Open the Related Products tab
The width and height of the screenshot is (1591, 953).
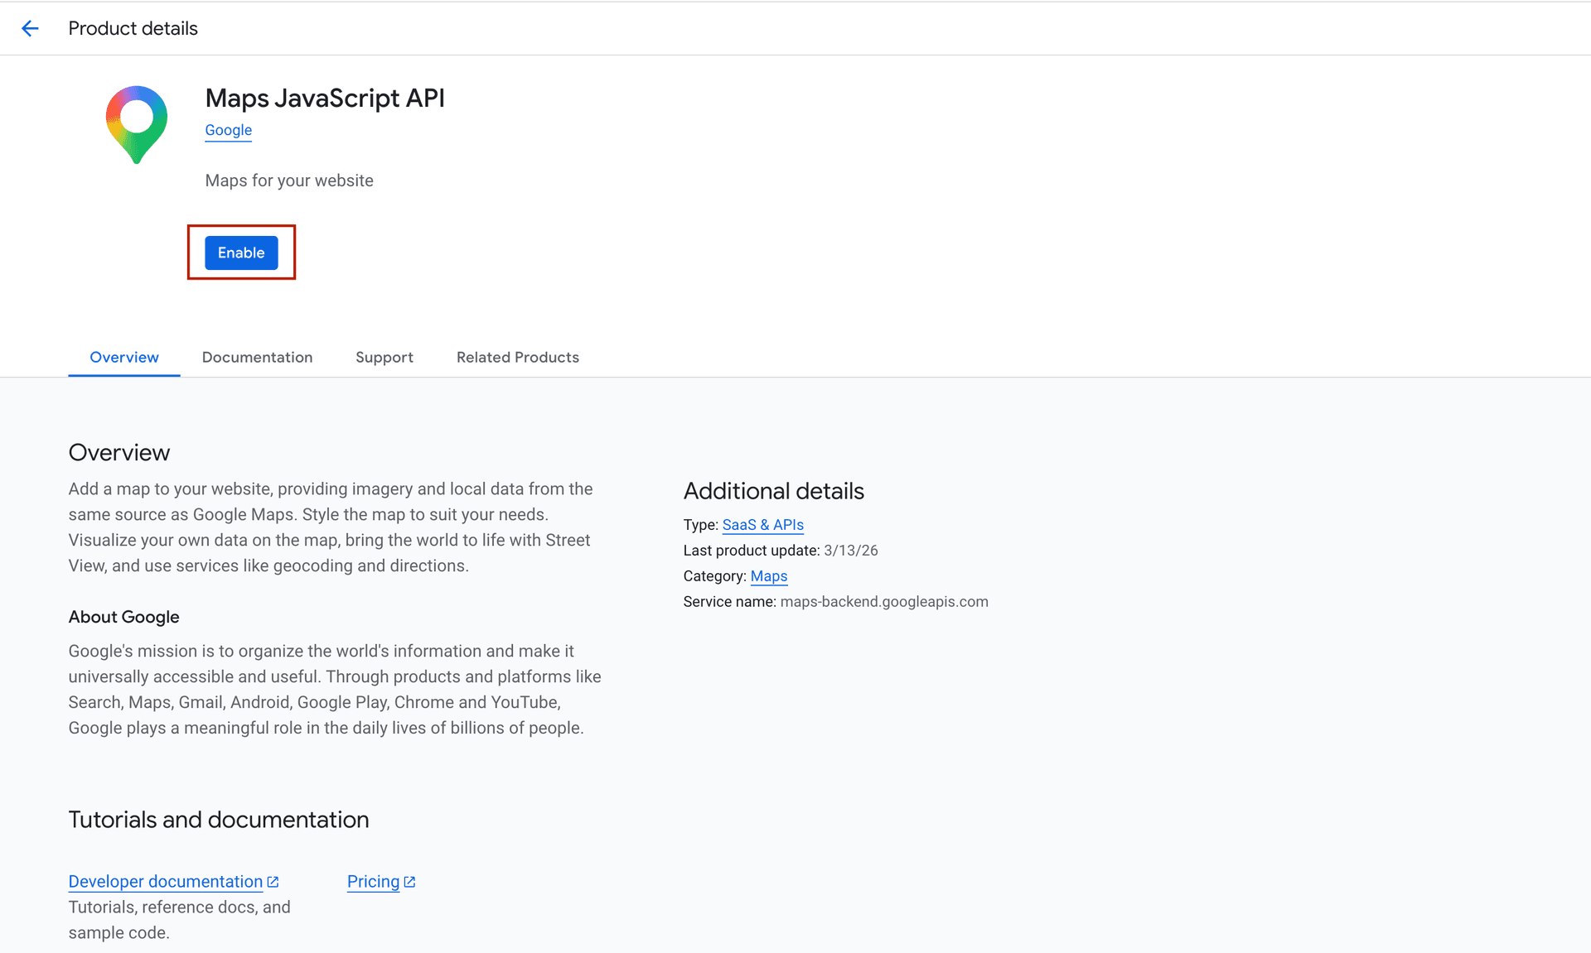pos(517,357)
